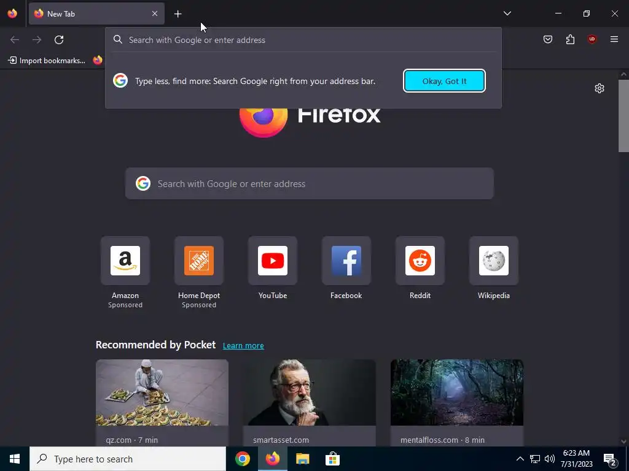Open the new tab personalize gear
Viewport: 629px width, 471px height.
pos(600,88)
